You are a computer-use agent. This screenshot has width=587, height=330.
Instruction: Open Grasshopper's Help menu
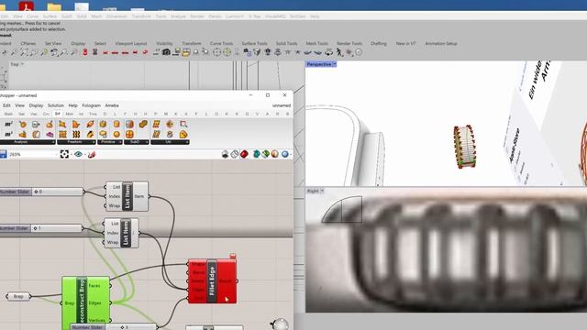[x=72, y=105]
